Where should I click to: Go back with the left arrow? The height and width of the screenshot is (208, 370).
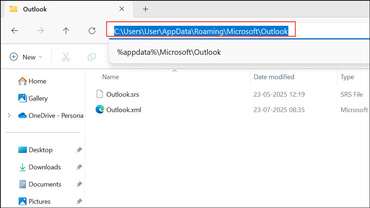pyautogui.click(x=15, y=31)
